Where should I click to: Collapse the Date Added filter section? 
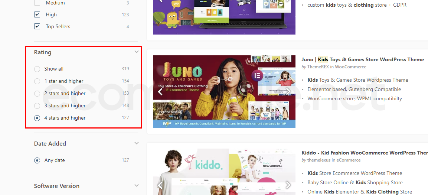[137, 143]
